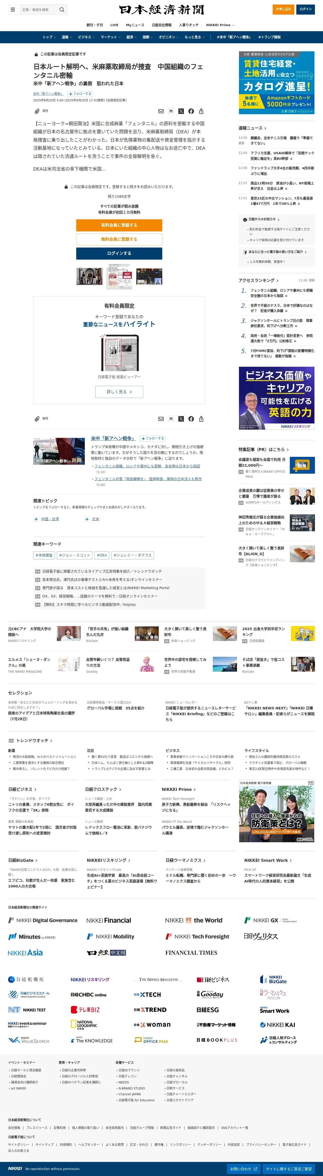The image size is (323, 1176).
Task: Click the navy ログイン button in header
Action: [306, 9]
